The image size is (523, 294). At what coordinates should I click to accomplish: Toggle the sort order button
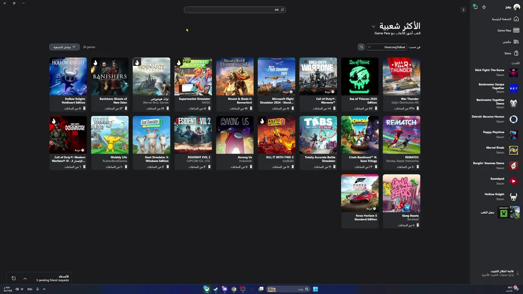(361, 47)
